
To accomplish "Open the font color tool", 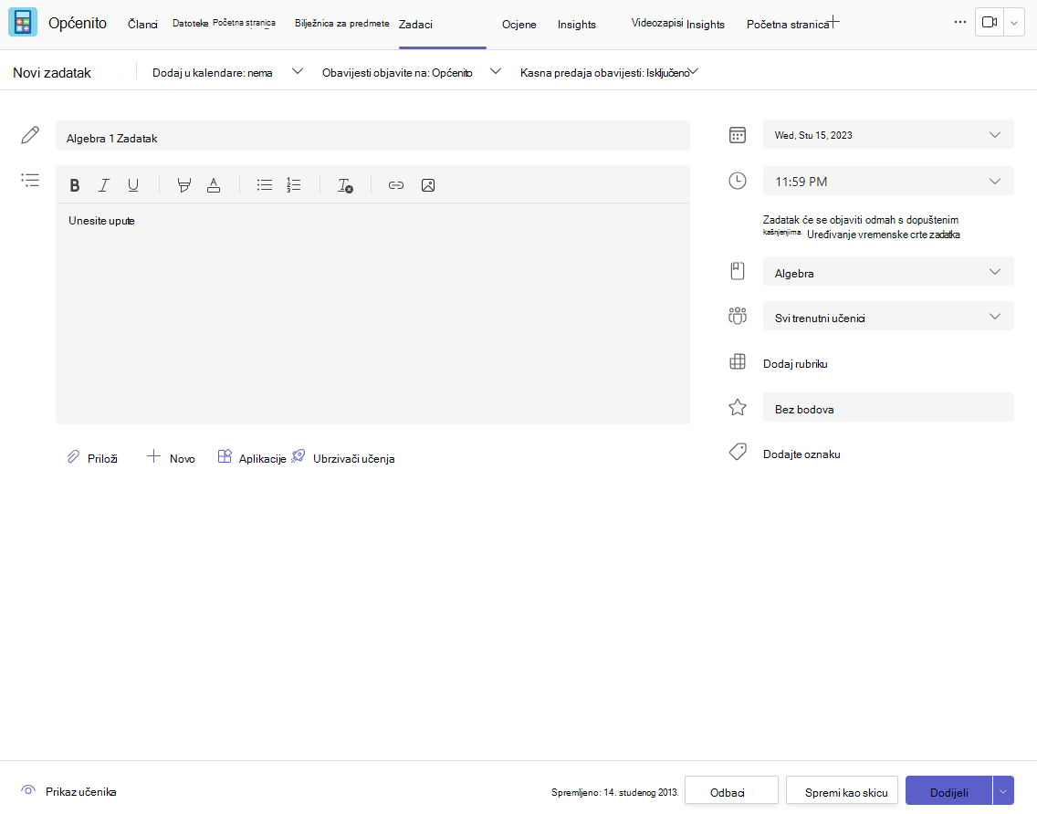I will (214, 186).
